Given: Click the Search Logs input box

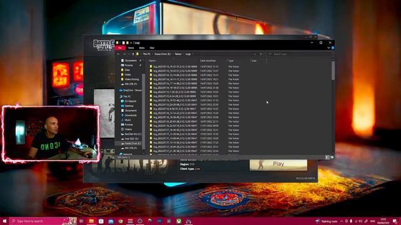Looking at the screenshot, I should [299, 54].
